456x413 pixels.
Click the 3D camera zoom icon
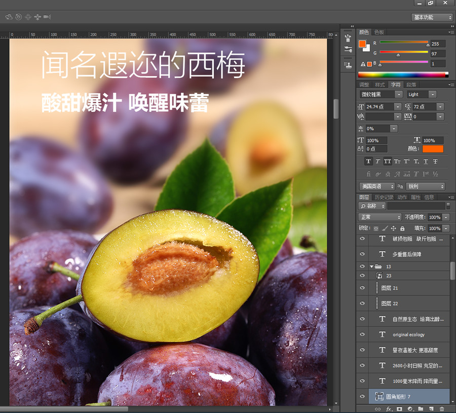47,17
